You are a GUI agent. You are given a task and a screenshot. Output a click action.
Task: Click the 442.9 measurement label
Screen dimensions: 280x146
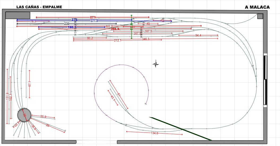click(x=109, y=26)
